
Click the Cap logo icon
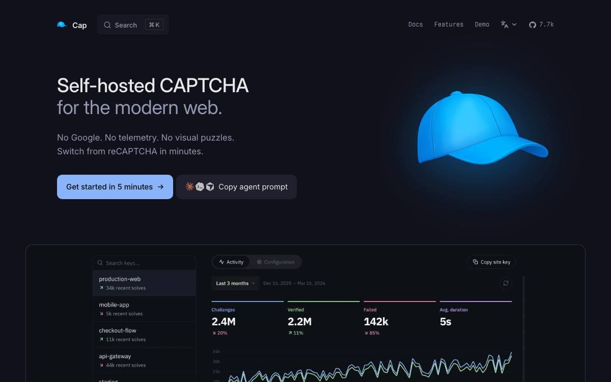[62, 24]
